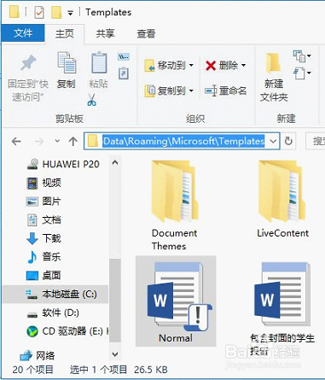This screenshot has width=325, height=380.
Task: Open Documents (文档) in the navigation pane
Action: pos(44,219)
